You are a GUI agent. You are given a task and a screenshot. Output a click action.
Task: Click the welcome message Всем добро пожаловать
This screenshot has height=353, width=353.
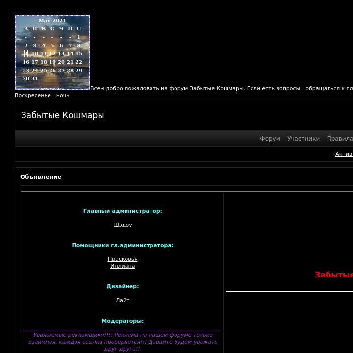click(x=222, y=88)
